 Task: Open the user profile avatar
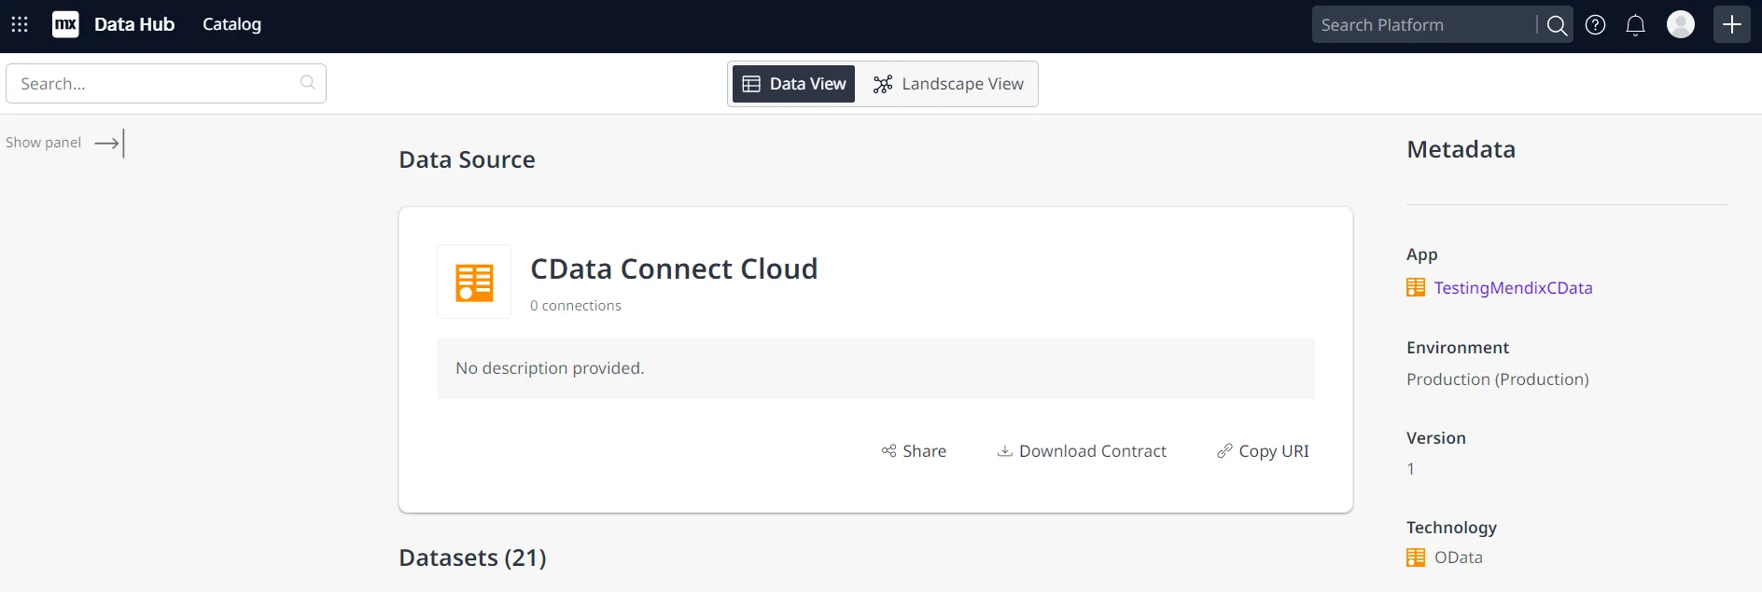[x=1680, y=24]
